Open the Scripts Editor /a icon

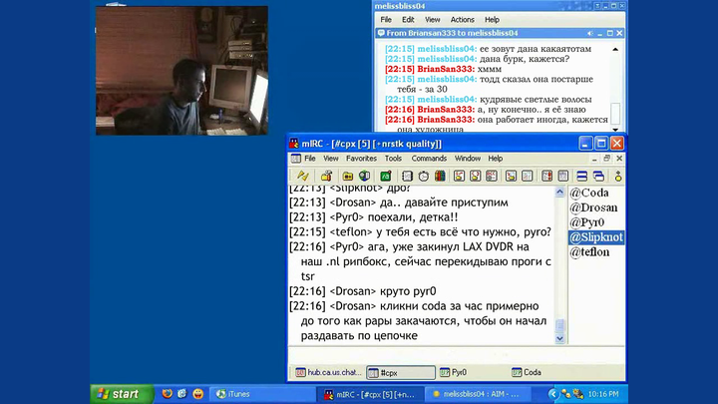point(386,176)
